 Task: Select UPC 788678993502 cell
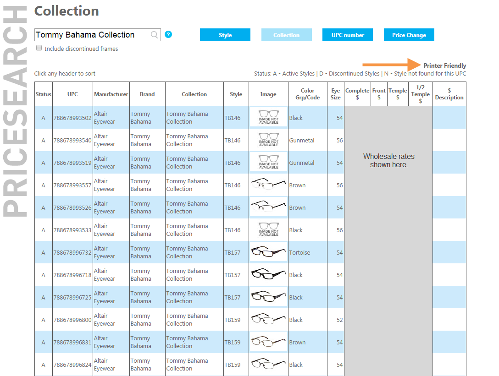pos(72,118)
